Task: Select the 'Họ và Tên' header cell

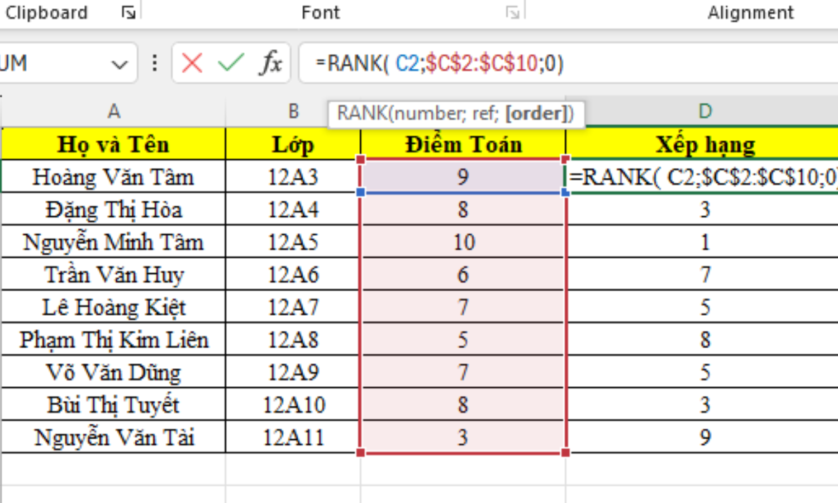Action: click(114, 144)
